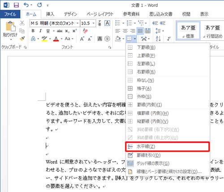Click the Word paragraph in the document
The height and width of the screenshot is (192, 224).
click(x=134, y=174)
